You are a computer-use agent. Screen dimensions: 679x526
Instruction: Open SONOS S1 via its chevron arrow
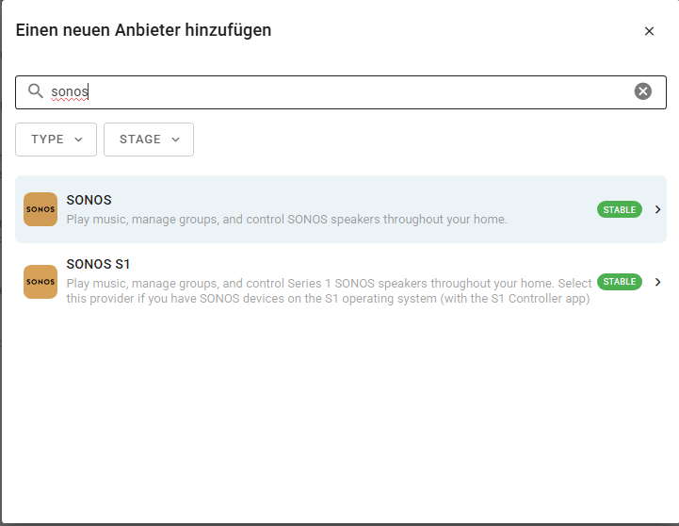pyautogui.click(x=657, y=282)
